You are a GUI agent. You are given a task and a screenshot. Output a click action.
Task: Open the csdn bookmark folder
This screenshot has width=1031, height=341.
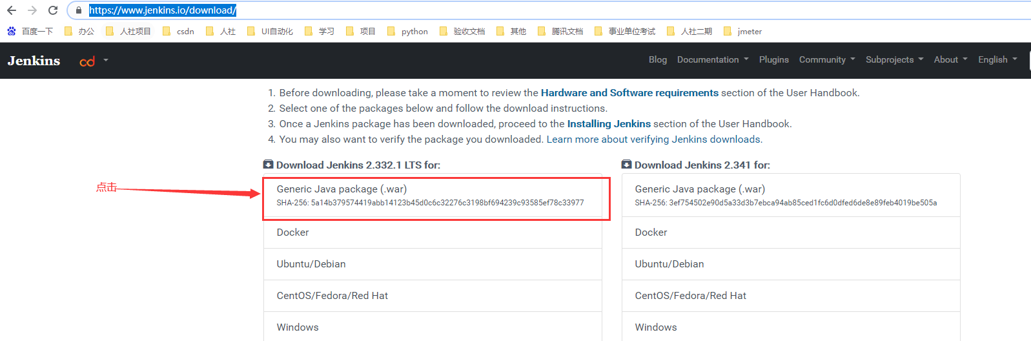pos(178,31)
